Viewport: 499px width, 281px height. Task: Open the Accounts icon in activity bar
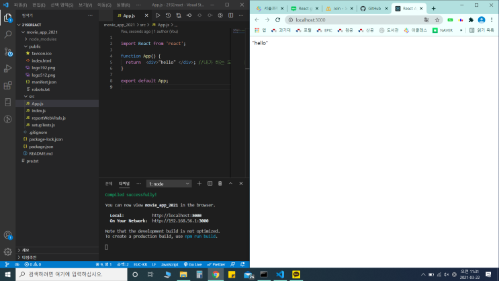[x=7, y=235]
